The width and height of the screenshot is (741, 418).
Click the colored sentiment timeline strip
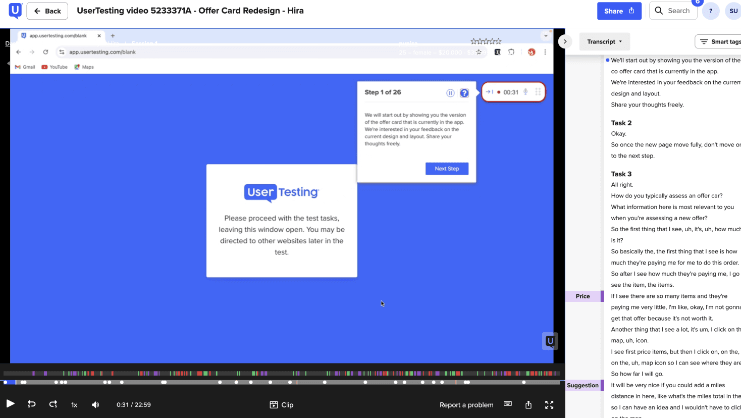[282, 374]
